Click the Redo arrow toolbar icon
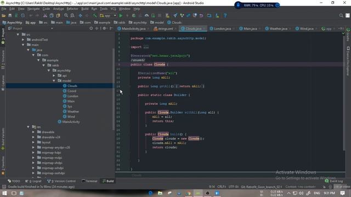 click(x=37, y=15)
